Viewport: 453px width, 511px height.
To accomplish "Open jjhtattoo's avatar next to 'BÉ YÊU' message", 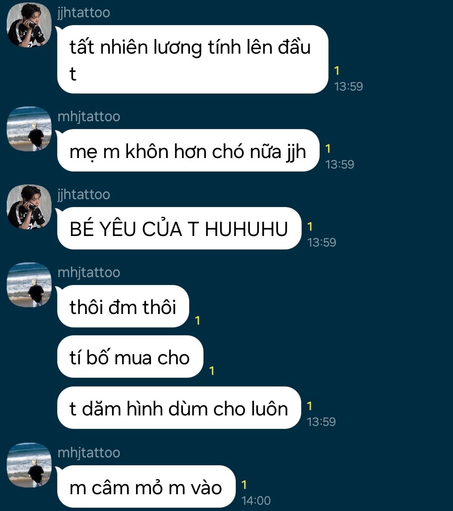I will tap(29, 207).
